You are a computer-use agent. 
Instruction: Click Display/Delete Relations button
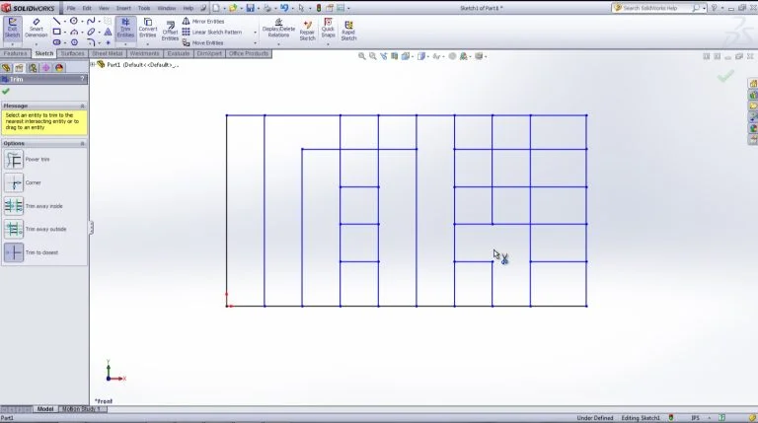[278, 30]
